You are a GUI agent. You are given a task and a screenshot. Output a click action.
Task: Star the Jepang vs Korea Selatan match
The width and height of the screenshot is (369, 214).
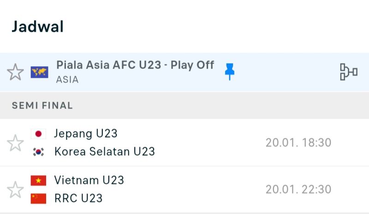[x=15, y=143]
